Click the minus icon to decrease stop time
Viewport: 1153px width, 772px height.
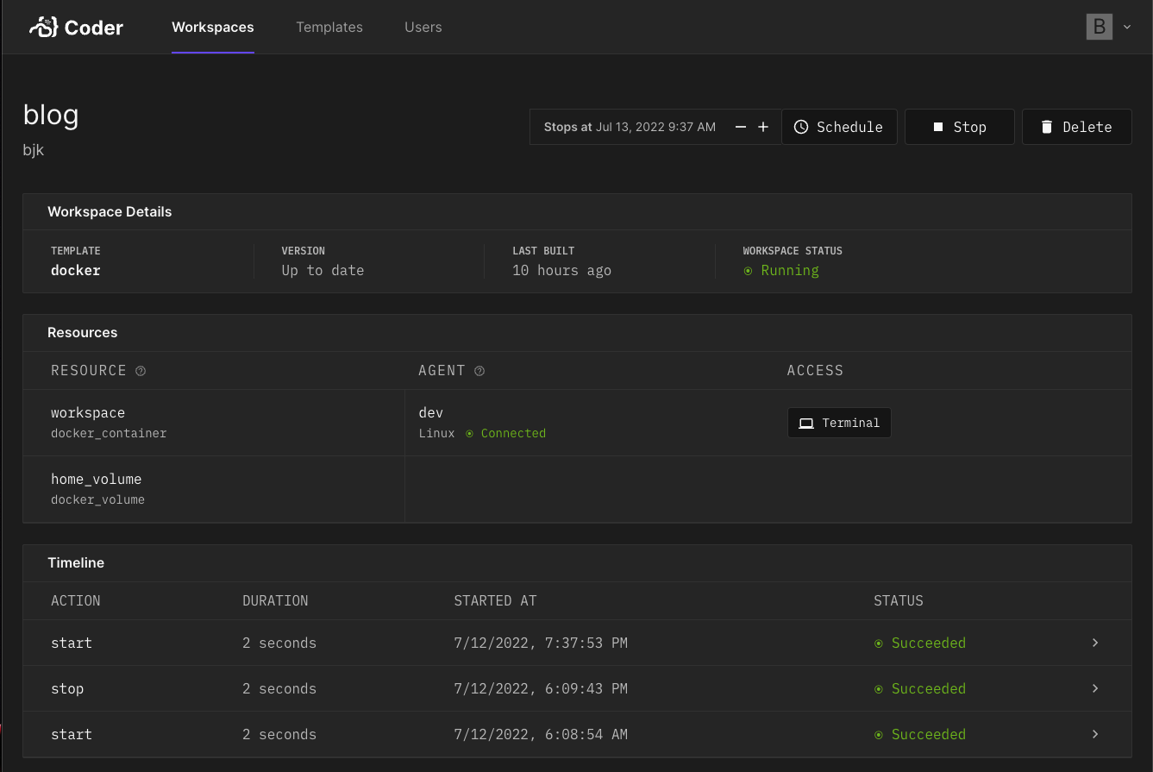click(741, 127)
